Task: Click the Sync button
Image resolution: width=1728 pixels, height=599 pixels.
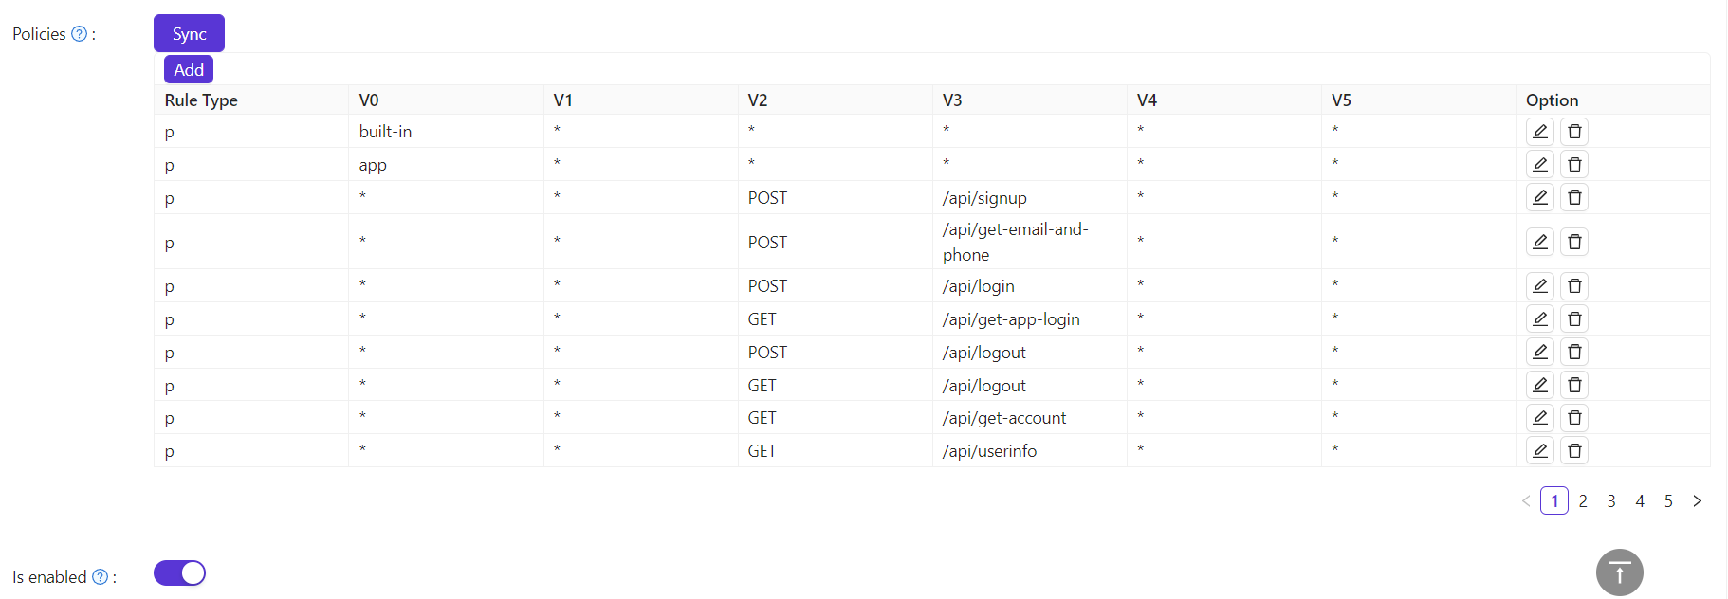Action: pos(188,33)
